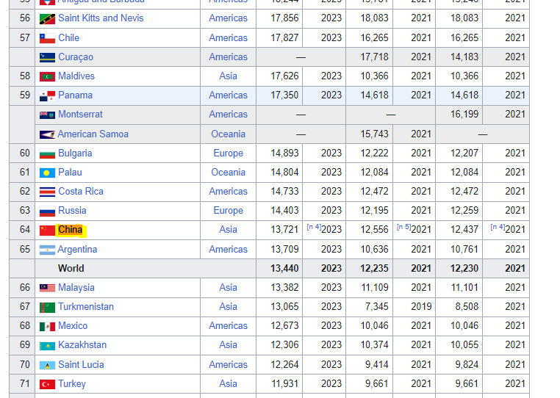The width and height of the screenshot is (560, 398).
Task: Follow the Montserrat link
Action: click(80, 115)
